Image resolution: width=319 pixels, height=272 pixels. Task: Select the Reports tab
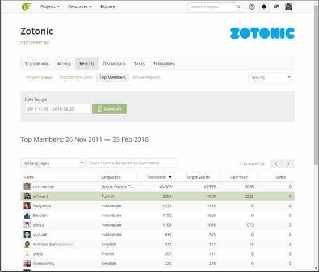(87, 64)
